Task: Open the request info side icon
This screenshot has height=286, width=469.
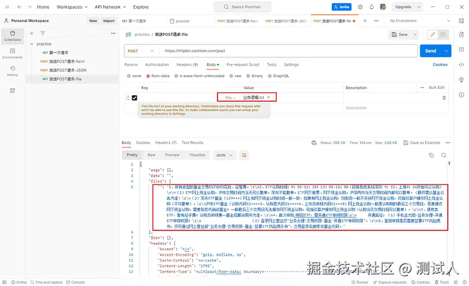Action: click(461, 95)
